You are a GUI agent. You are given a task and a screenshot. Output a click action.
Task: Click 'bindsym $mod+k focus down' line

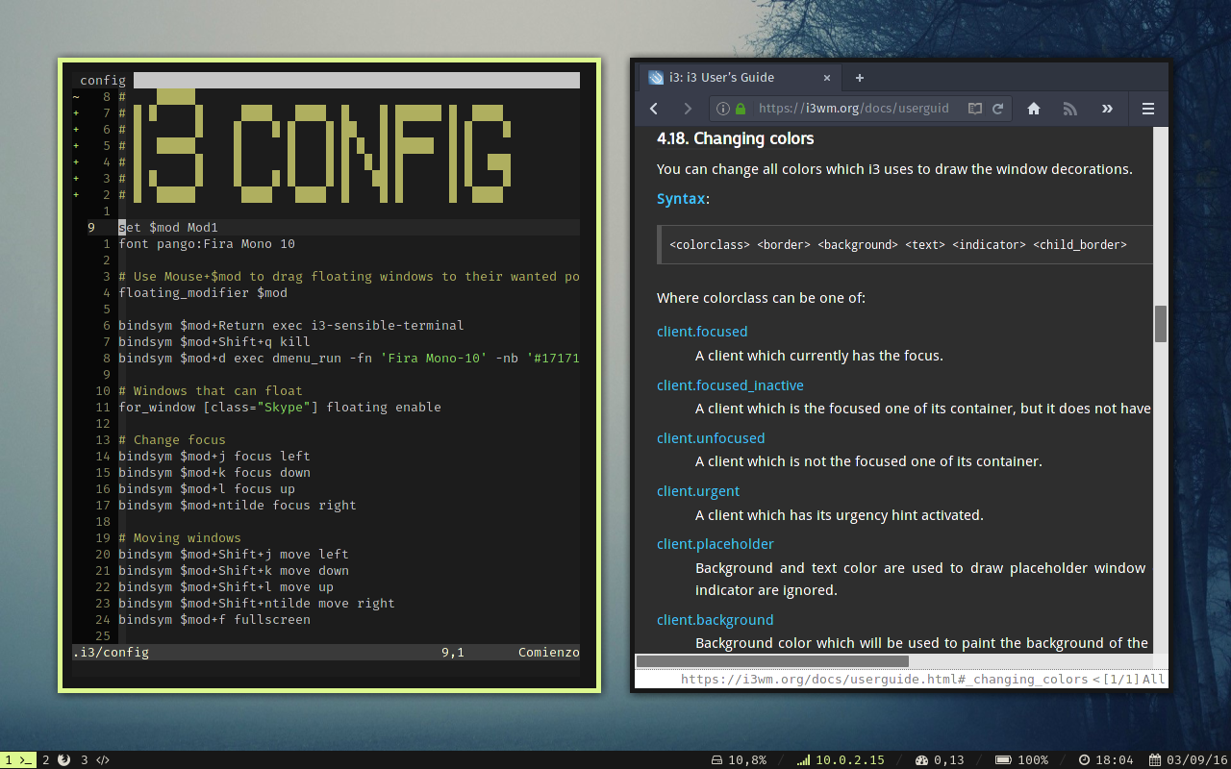coord(214,473)
